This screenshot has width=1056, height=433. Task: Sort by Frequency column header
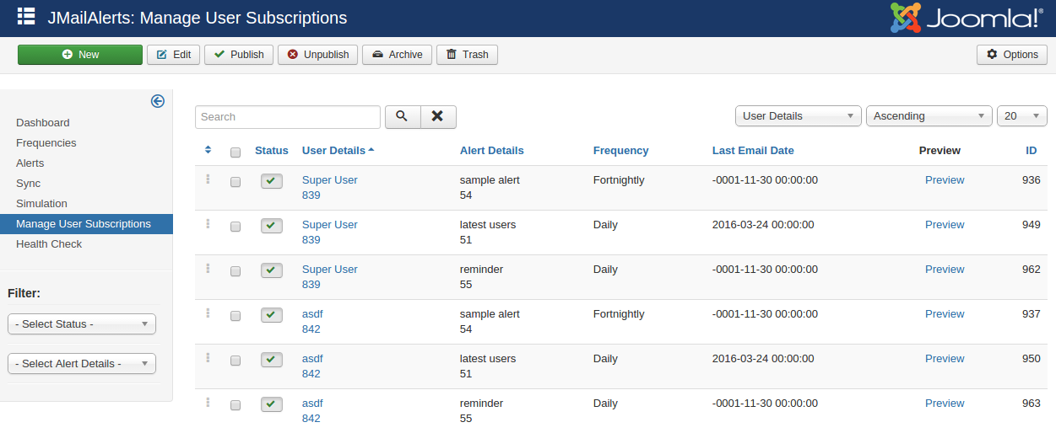point(621,151)
